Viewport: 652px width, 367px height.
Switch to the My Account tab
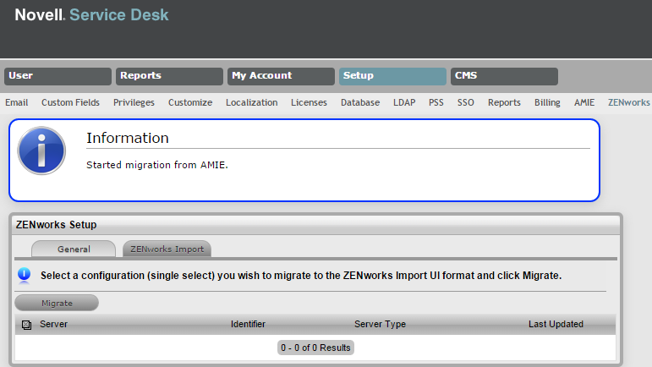(x=281, y=76)
